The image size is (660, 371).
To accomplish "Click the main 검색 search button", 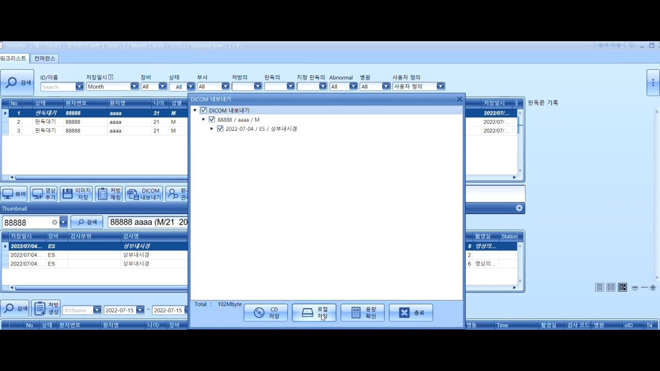I will point(17,82).
